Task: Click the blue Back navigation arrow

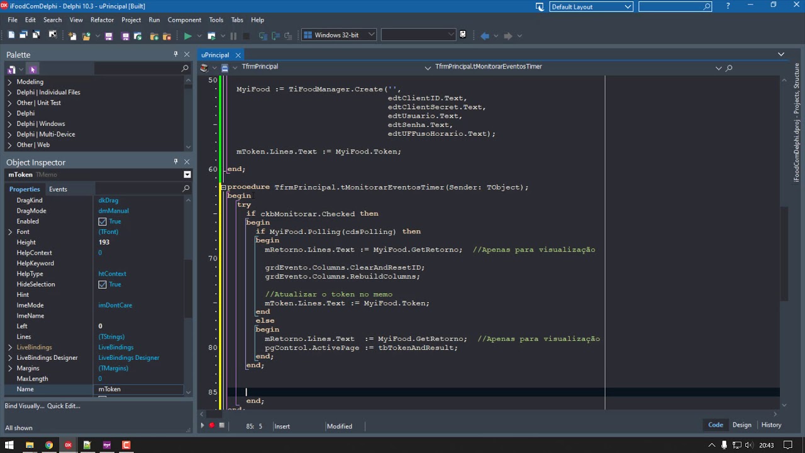Action: [x=485, y=36]
